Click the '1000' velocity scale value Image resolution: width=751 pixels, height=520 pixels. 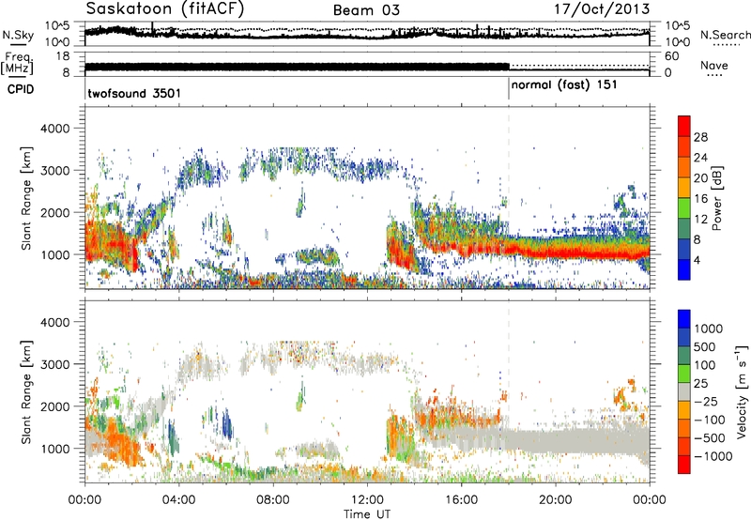pyautogui.click(x=708, y=329)
